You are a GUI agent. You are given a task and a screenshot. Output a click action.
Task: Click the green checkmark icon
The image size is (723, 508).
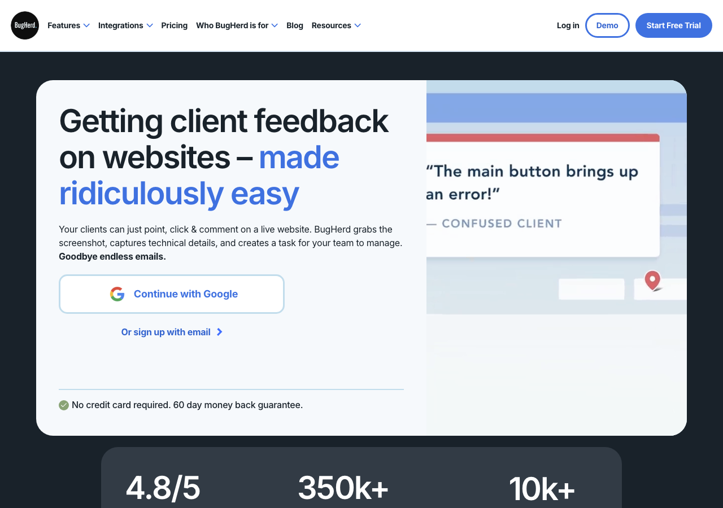[64, 405]
